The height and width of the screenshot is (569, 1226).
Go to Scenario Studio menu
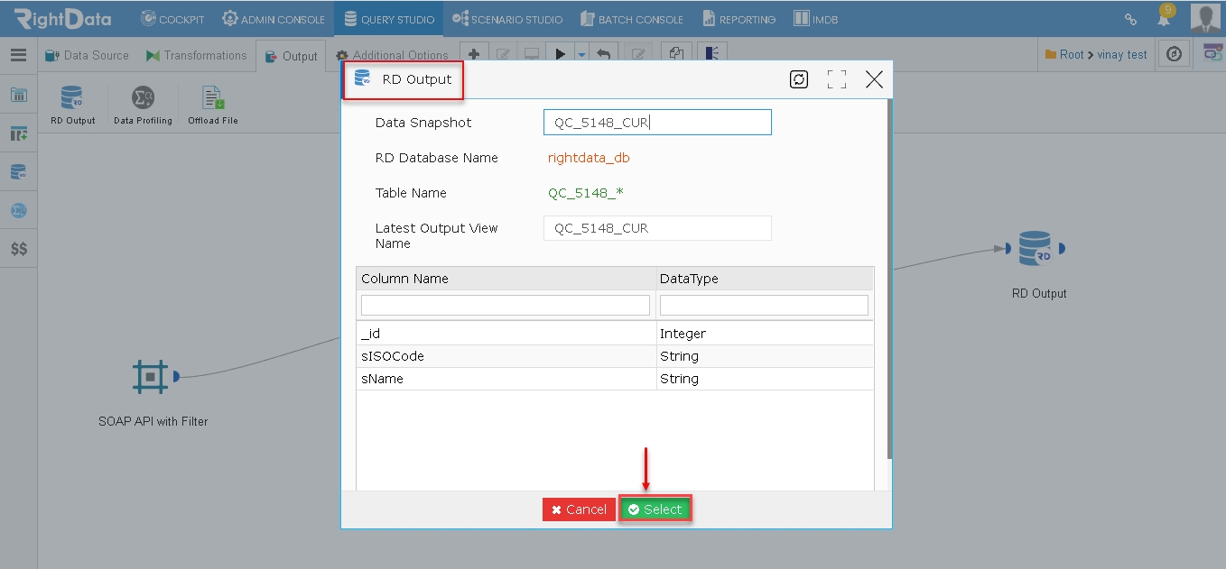[x=507, y=19]
